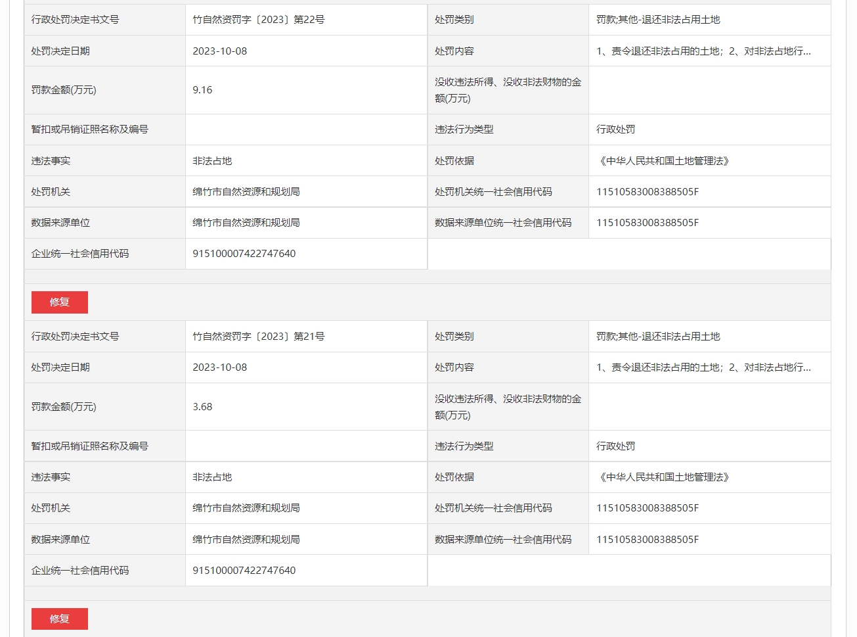Open truncated 处罚内容 text in 第22号 record
The image size is (857, 637).
pos(703,51)
